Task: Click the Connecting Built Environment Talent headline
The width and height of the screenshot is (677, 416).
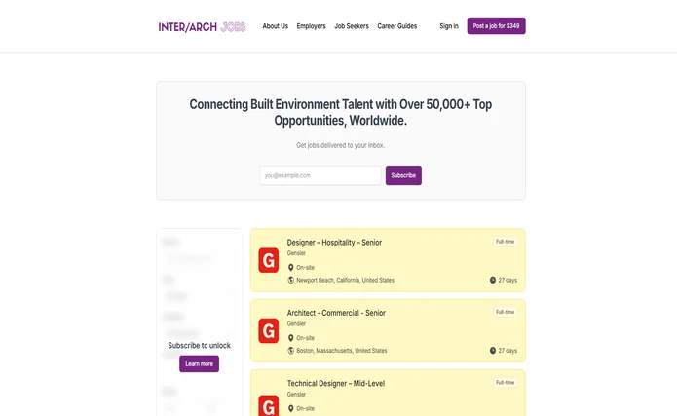Action: point(341,112)
